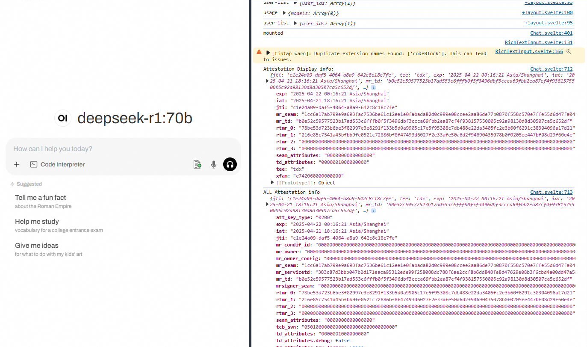Click the 'mounted' console log text
This screenshot has width=587, height=347.
coord(273,33)
